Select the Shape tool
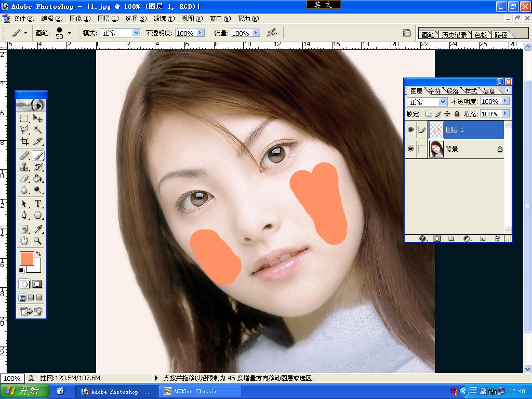This screenshot has height=399, width=532. (x=37, y=216)
